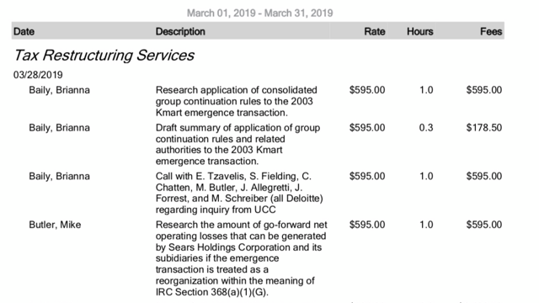
Task: Click Research application of consolidated description
Action: 236,101
